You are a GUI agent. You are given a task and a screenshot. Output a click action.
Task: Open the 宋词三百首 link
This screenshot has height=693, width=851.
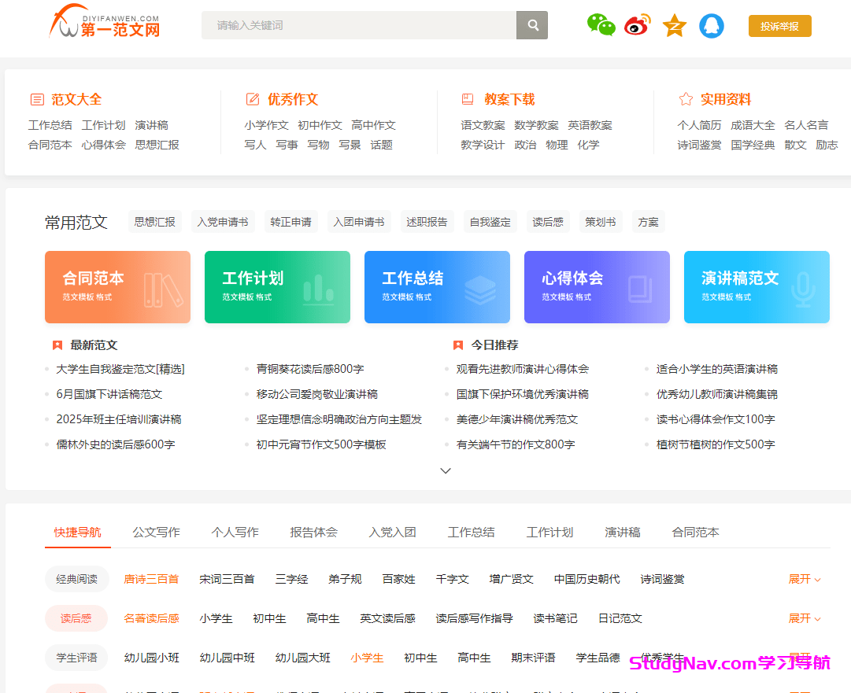(x=227, y=579)
